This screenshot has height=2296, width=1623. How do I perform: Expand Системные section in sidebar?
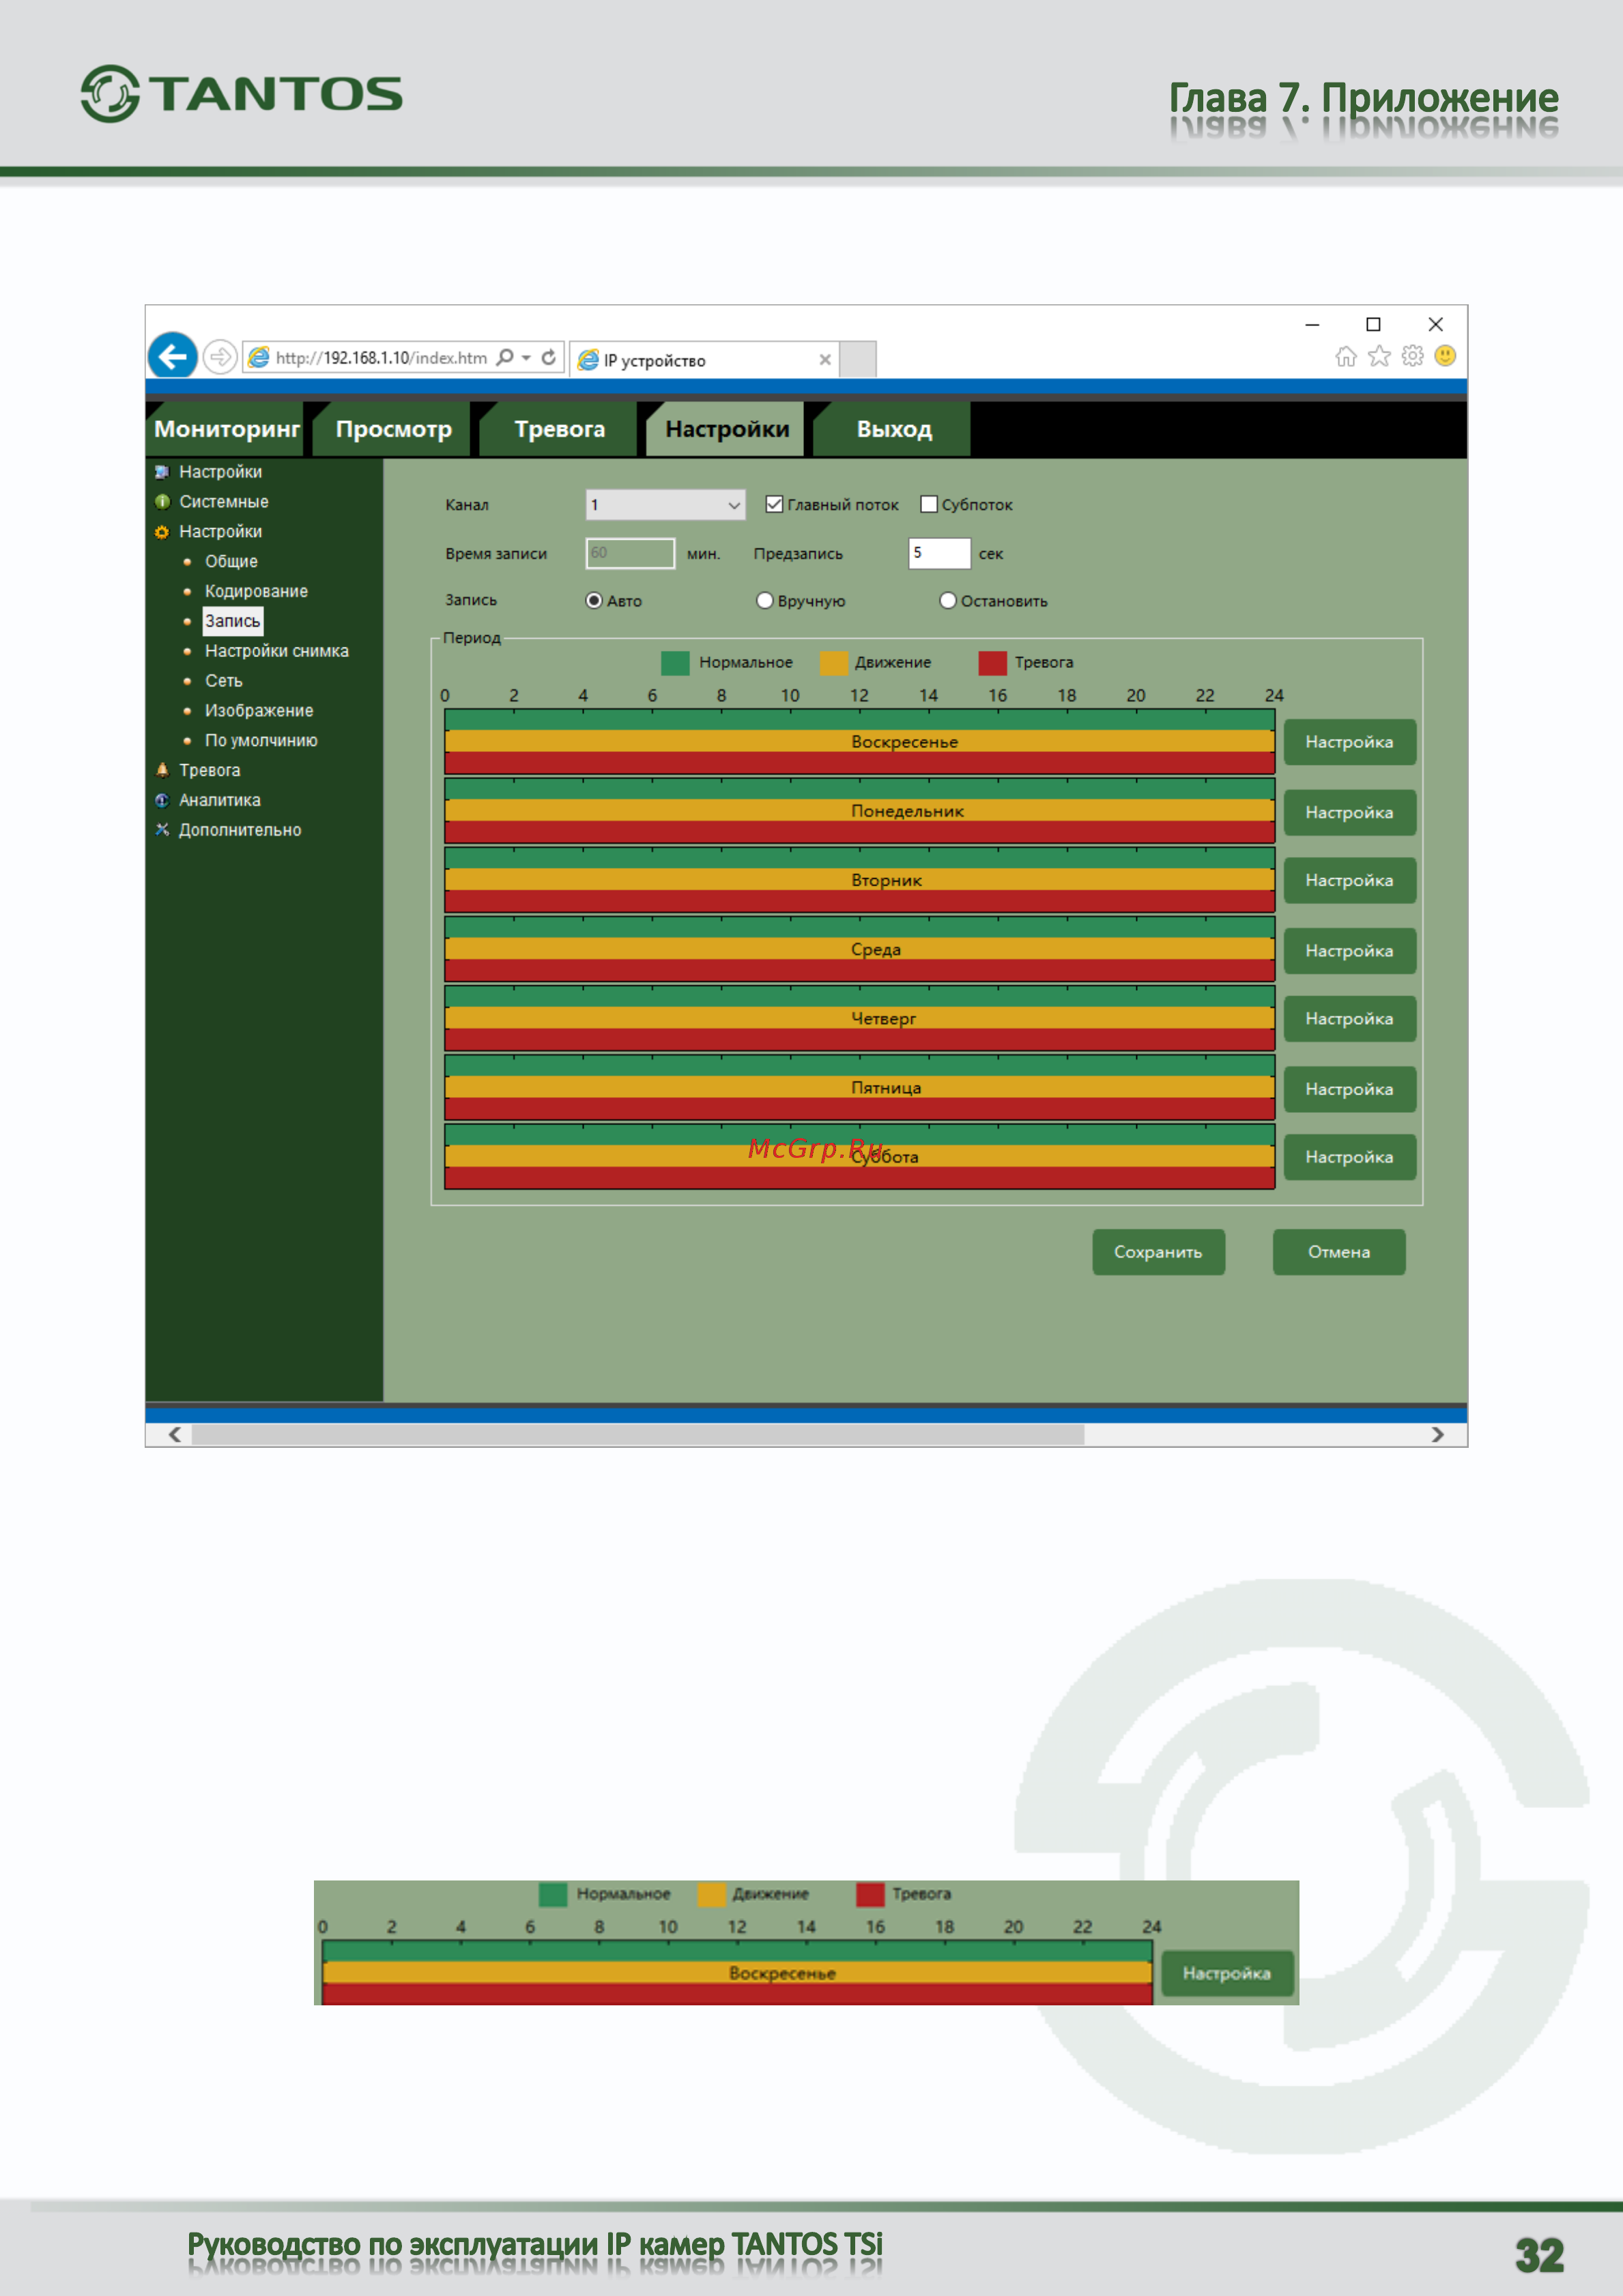(224, 502)
